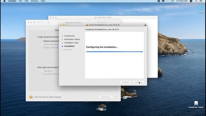Click the Introduction installer step
Screen dimensions: 206x116
click(70, 36)
